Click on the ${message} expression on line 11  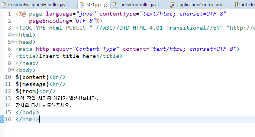32,84
